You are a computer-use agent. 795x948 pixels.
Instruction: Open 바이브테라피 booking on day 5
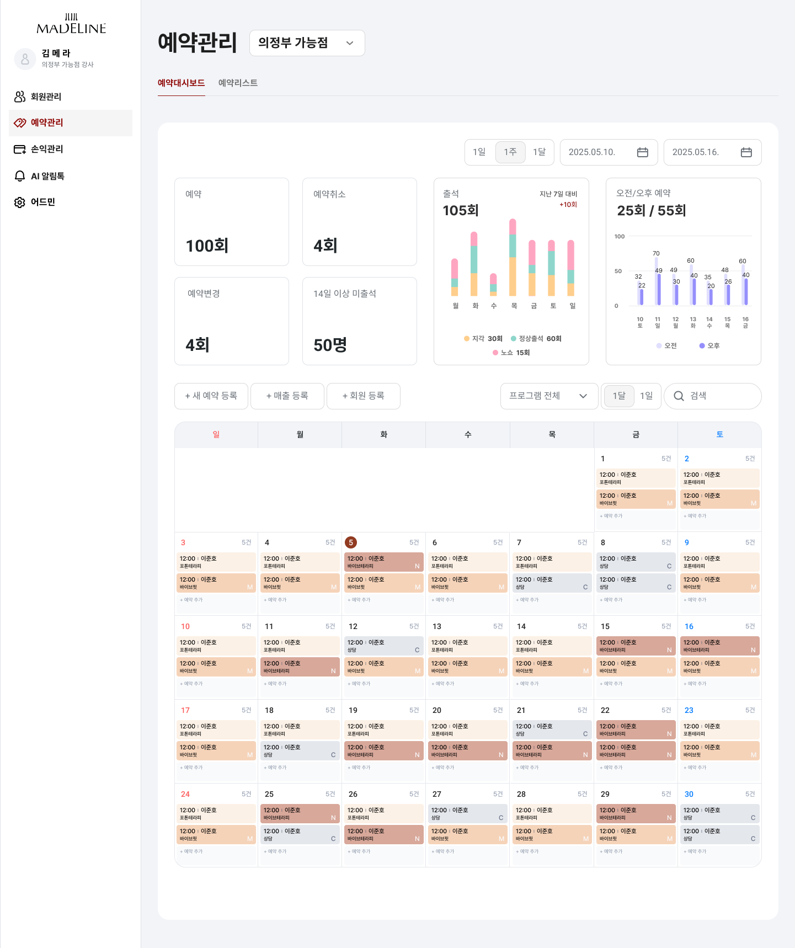pyautogui.click(x=384, y=562)
